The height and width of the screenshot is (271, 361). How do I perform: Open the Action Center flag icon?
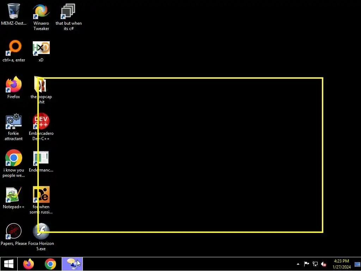(x=306, y=264)
